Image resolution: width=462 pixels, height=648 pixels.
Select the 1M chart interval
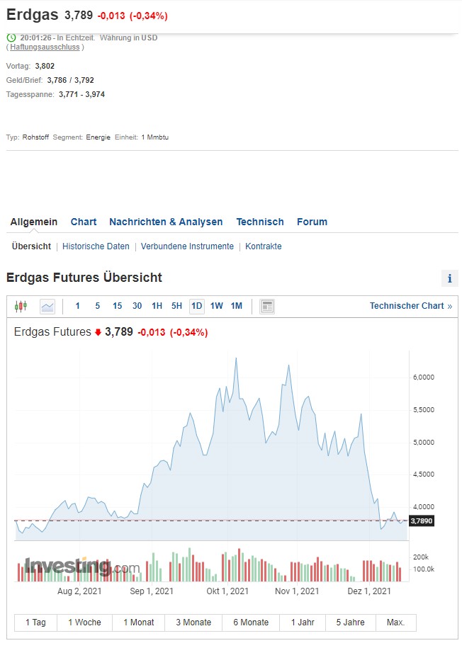coord(237,306)
